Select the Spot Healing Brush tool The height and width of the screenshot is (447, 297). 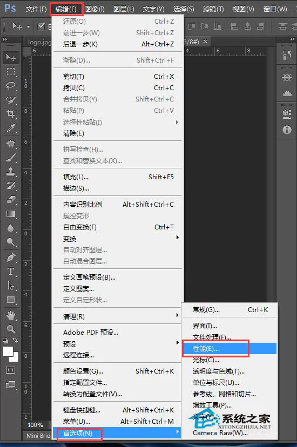pos(11,144)
